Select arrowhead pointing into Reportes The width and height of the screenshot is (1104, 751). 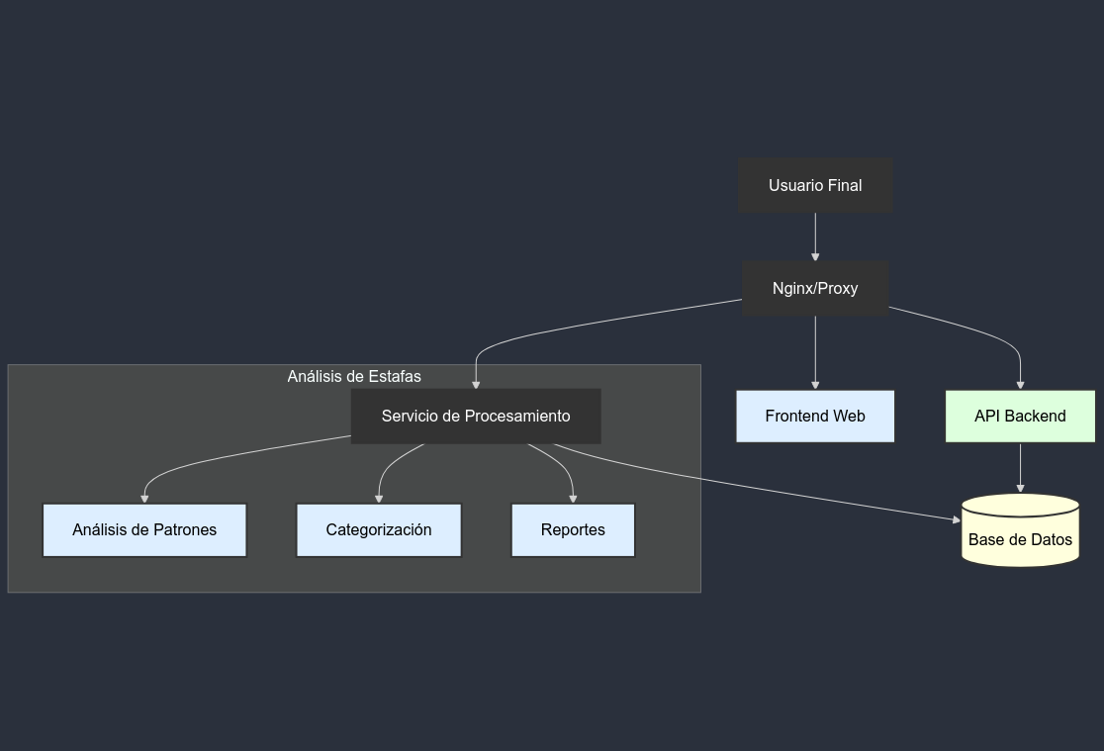[573, 498]
